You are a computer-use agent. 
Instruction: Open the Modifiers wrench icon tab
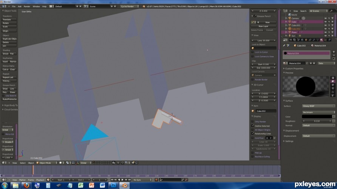click(x=314, y=40)
